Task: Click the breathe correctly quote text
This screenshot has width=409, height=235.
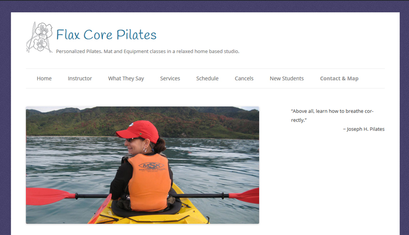Action: (332, 116)
